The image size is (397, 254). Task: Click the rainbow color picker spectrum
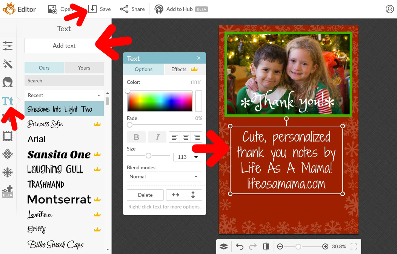[x=160, y=101]
